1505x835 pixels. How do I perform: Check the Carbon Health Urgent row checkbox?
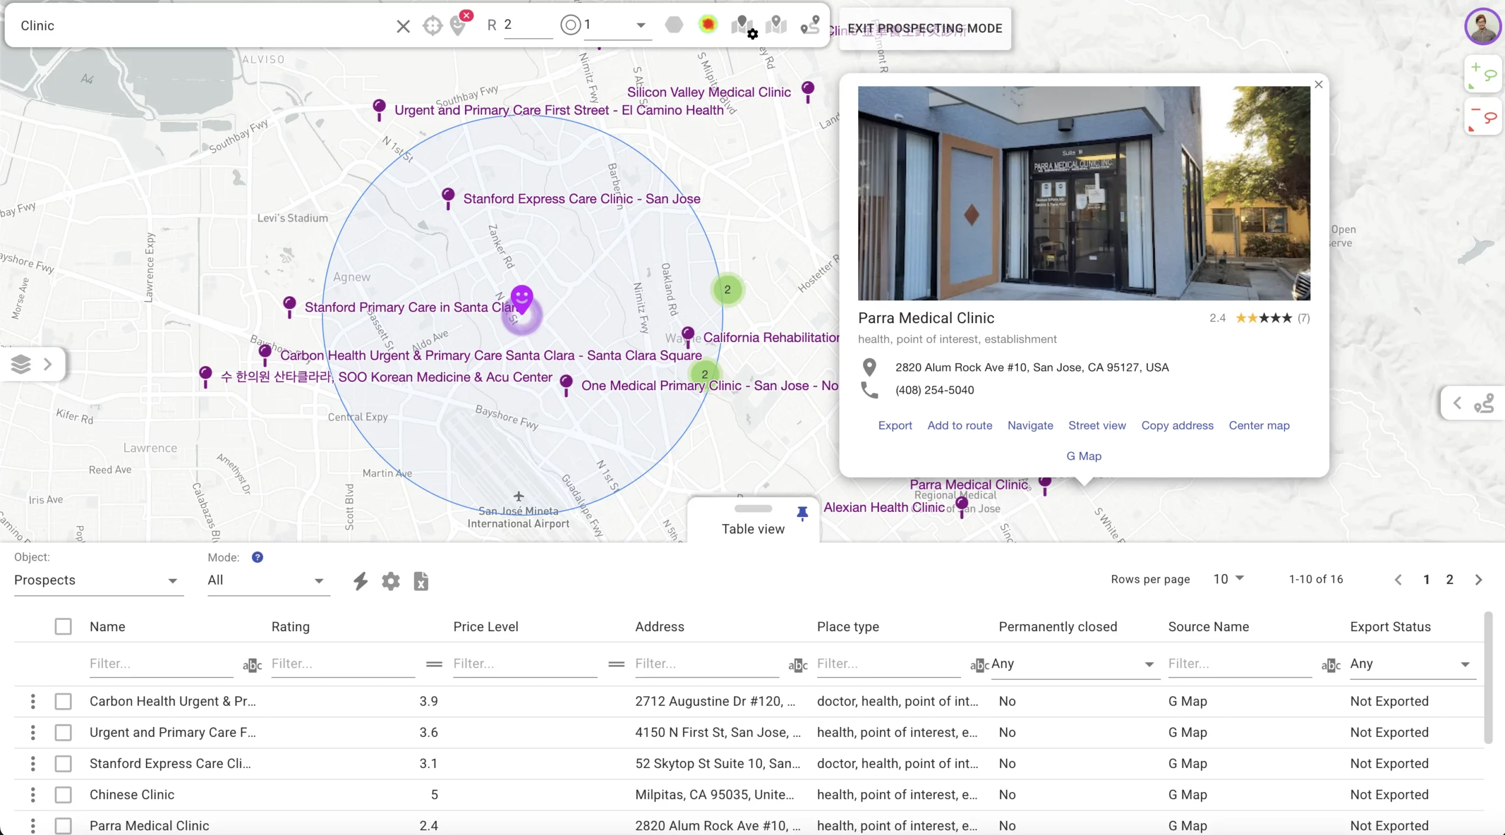[63, 701]
